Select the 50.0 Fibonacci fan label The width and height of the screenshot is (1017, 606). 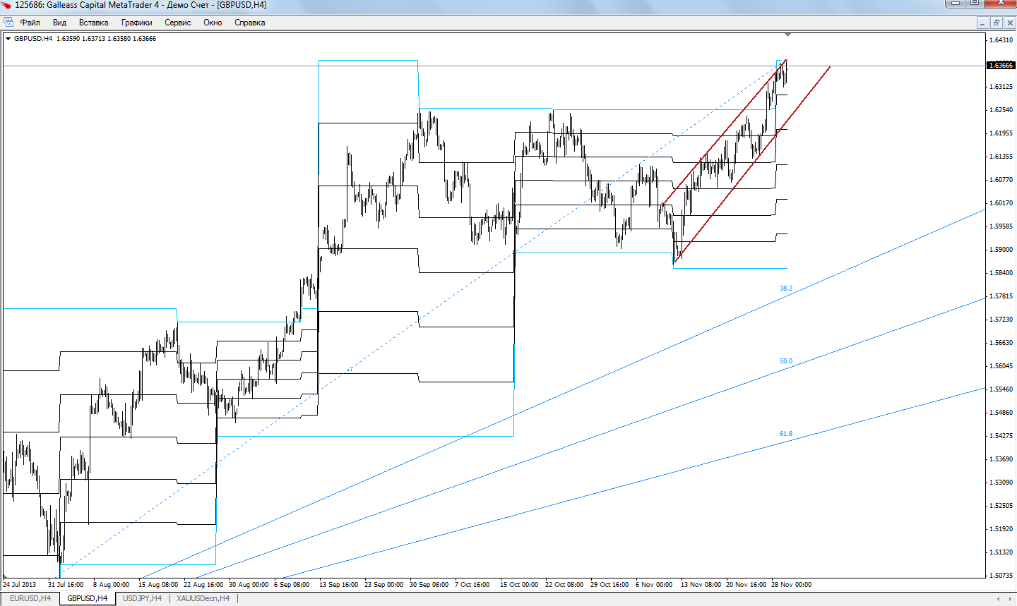(x=785, y=361)
